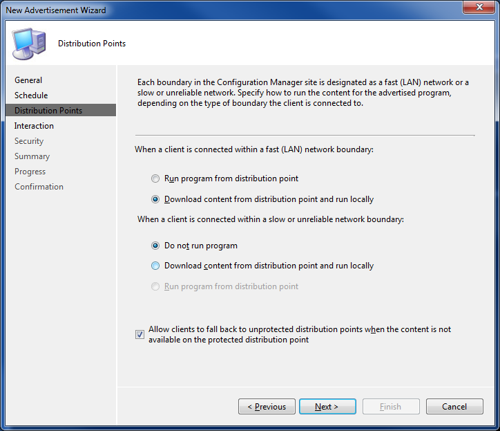Go to the Schedule wizard page
The image size is (500, 431).
tap(31, 95)
